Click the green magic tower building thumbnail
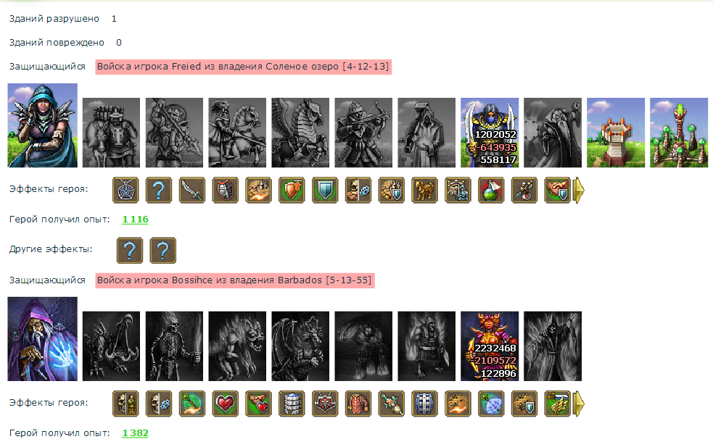713x447 pixels. tap(678, 133)
